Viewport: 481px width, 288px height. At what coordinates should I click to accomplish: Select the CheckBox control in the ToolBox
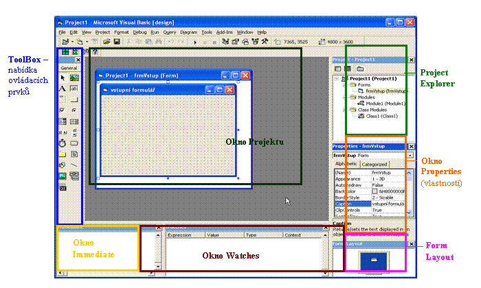[63, 110]
